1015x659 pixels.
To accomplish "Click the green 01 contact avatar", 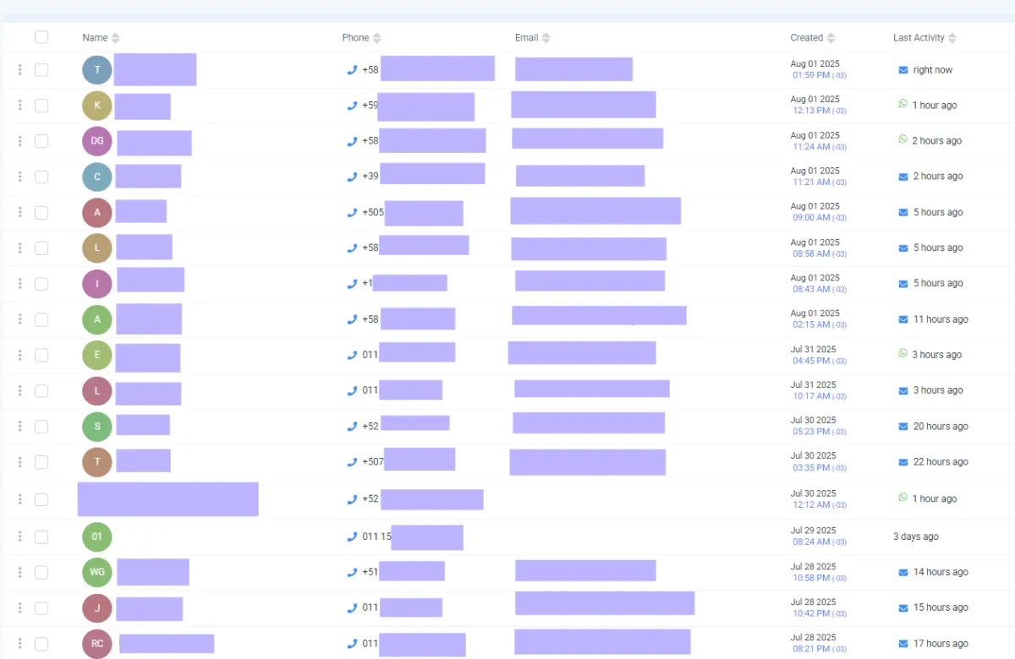I will (97, 536).
